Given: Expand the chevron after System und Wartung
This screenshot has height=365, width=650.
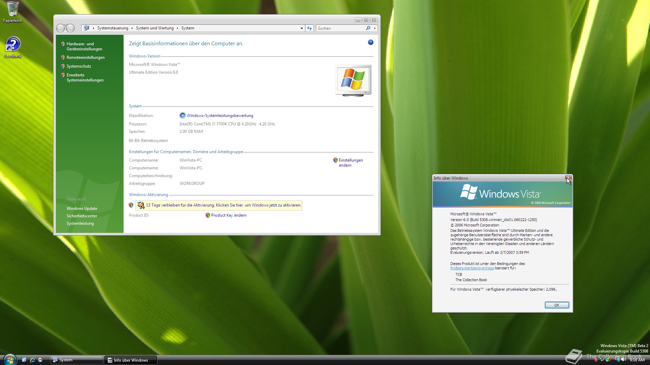Looking at the screenshot, I should click(x=177, y=28).
